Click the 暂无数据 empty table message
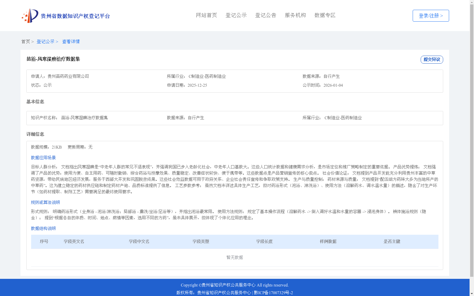The height and width of the screenshot is (296, 474). click(x=235, y=258)
